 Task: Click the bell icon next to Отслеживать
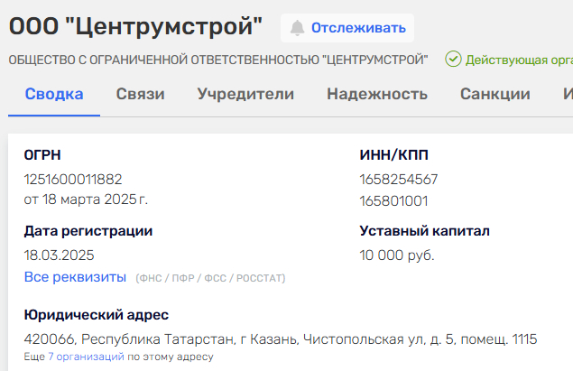point(297,28)
